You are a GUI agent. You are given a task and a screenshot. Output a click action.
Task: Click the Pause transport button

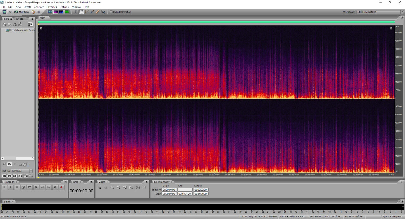[x=17, y=187]
